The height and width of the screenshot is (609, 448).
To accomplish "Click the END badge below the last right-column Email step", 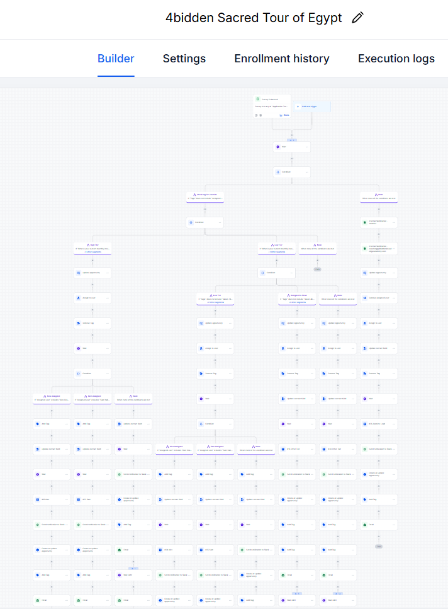I will pos(379,547).
